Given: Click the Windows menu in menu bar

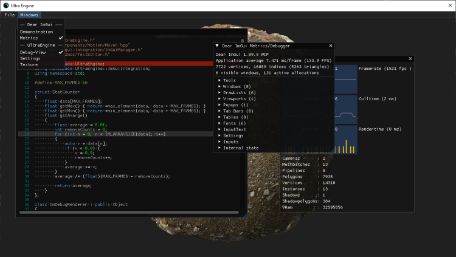Looking at the screenshot, I should [28, 15].
